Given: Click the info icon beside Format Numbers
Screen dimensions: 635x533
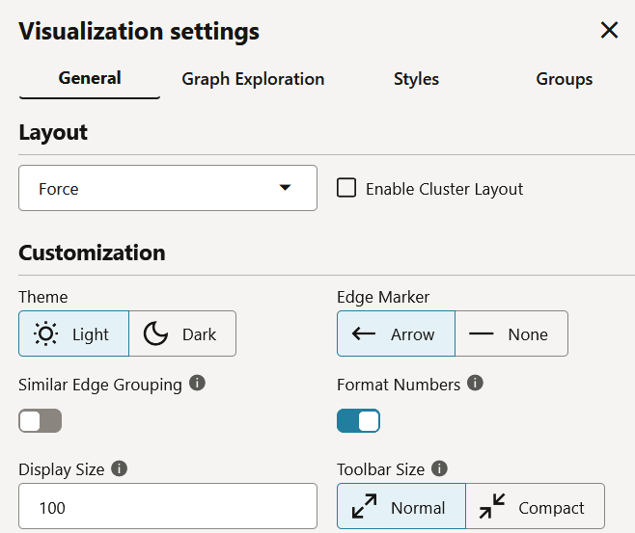Looking at the screenshot, I should 475,383.
